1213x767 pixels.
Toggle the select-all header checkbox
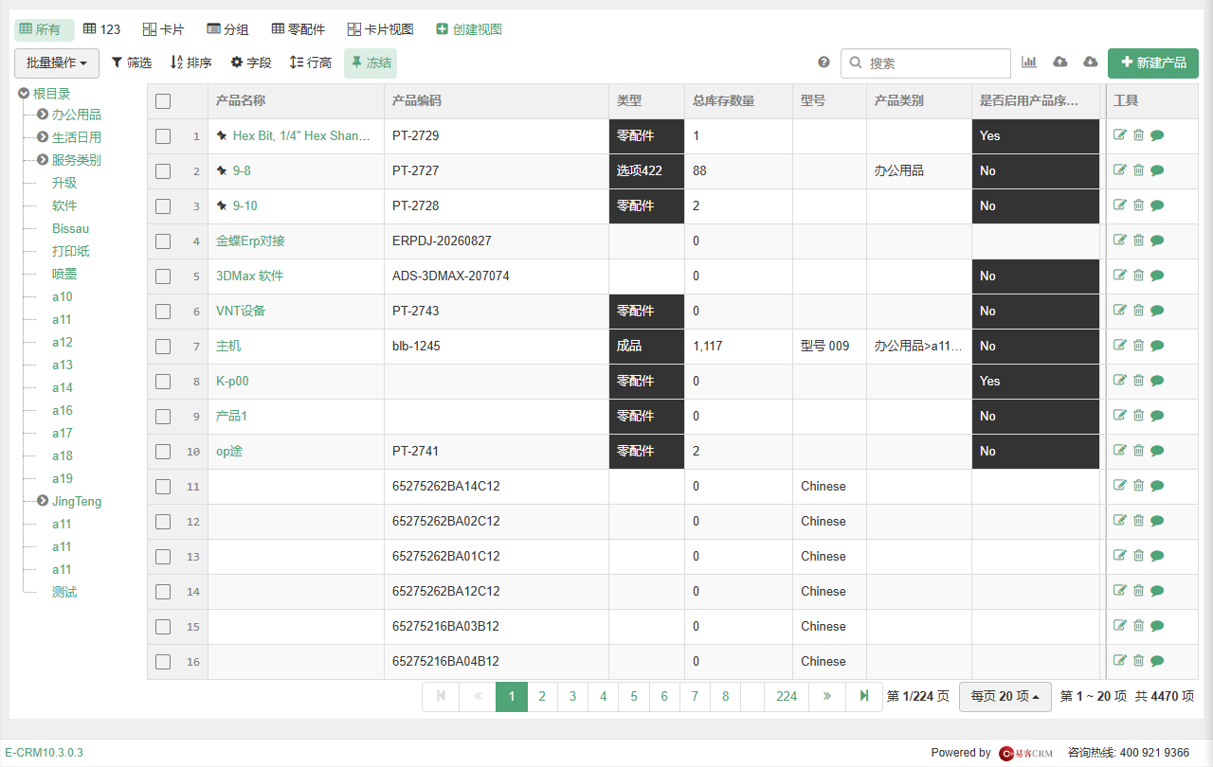click(163, 101)
